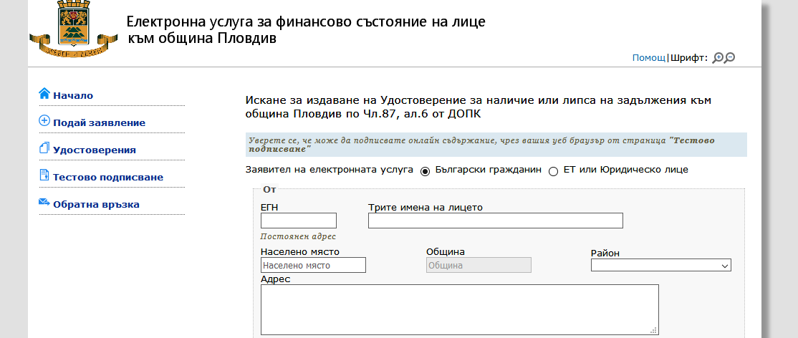This screenshot has height=338, width=798.
Task: Open the Обратна връзка feedback link
Action: (x=96, y=205)
